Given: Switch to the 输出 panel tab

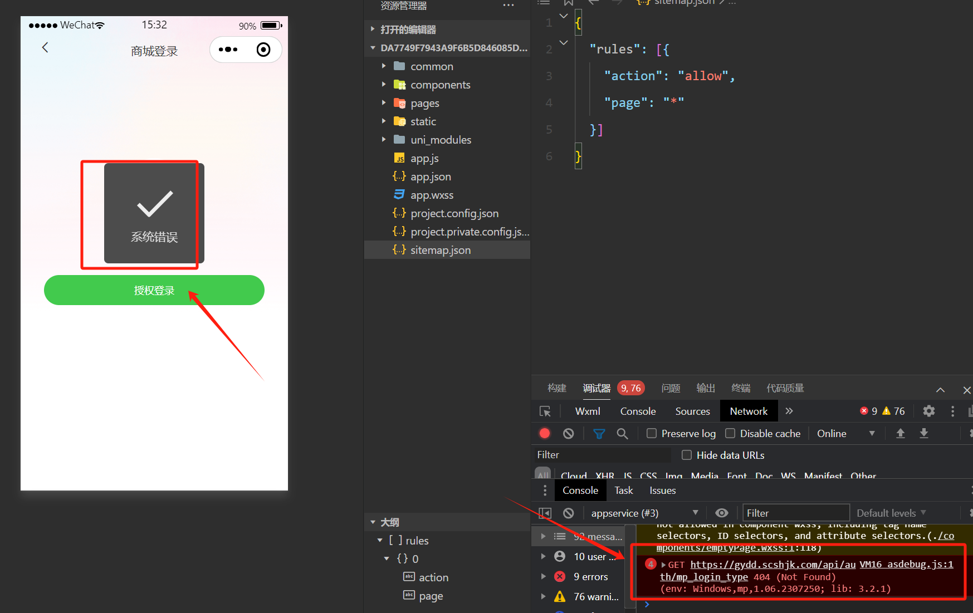Looking at the screenshot, I should 706,388.
